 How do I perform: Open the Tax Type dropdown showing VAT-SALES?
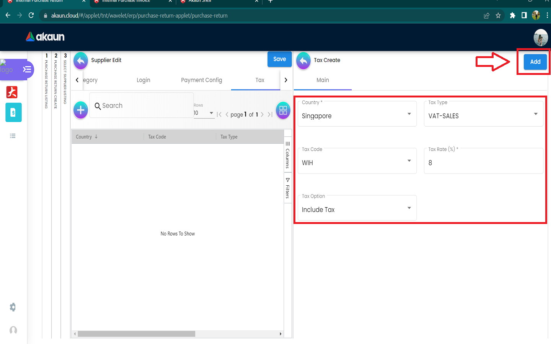483,114
